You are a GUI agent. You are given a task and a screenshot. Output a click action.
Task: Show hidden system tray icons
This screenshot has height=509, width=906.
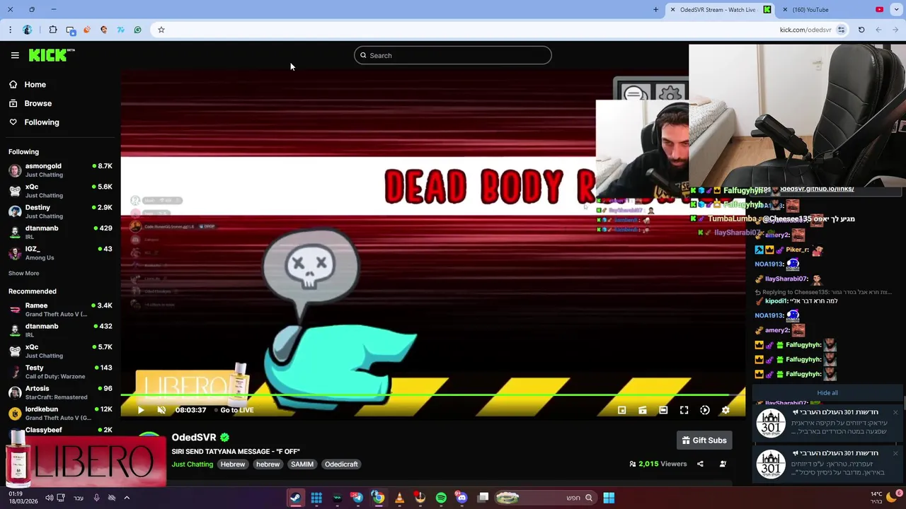pos(127,498)
